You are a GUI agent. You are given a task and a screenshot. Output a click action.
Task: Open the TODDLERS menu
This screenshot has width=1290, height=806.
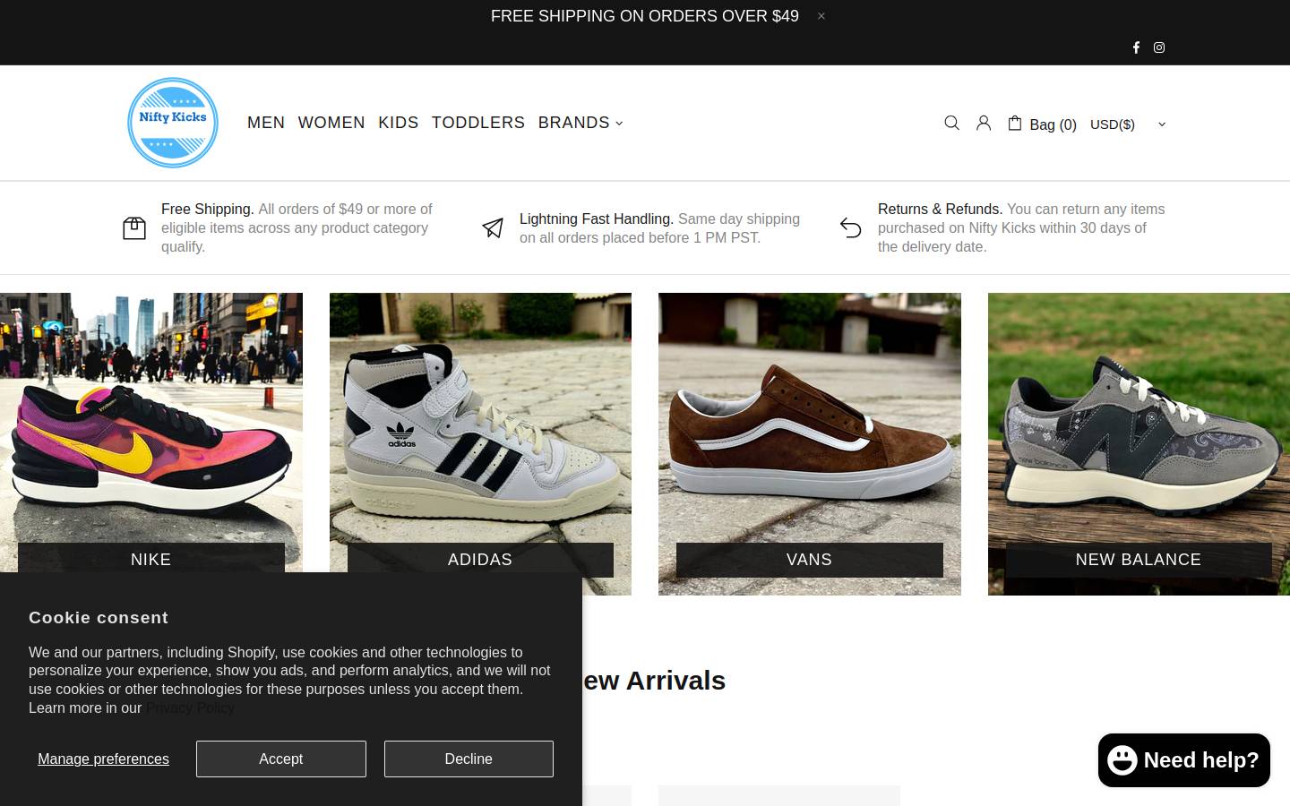tap(478, 123)
